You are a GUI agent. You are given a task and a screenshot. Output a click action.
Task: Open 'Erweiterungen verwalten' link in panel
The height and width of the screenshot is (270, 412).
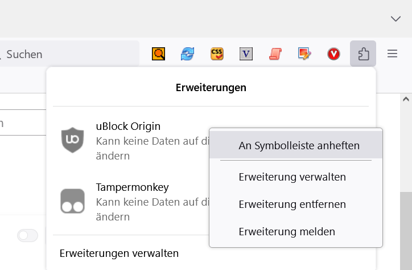coord(119,253)
